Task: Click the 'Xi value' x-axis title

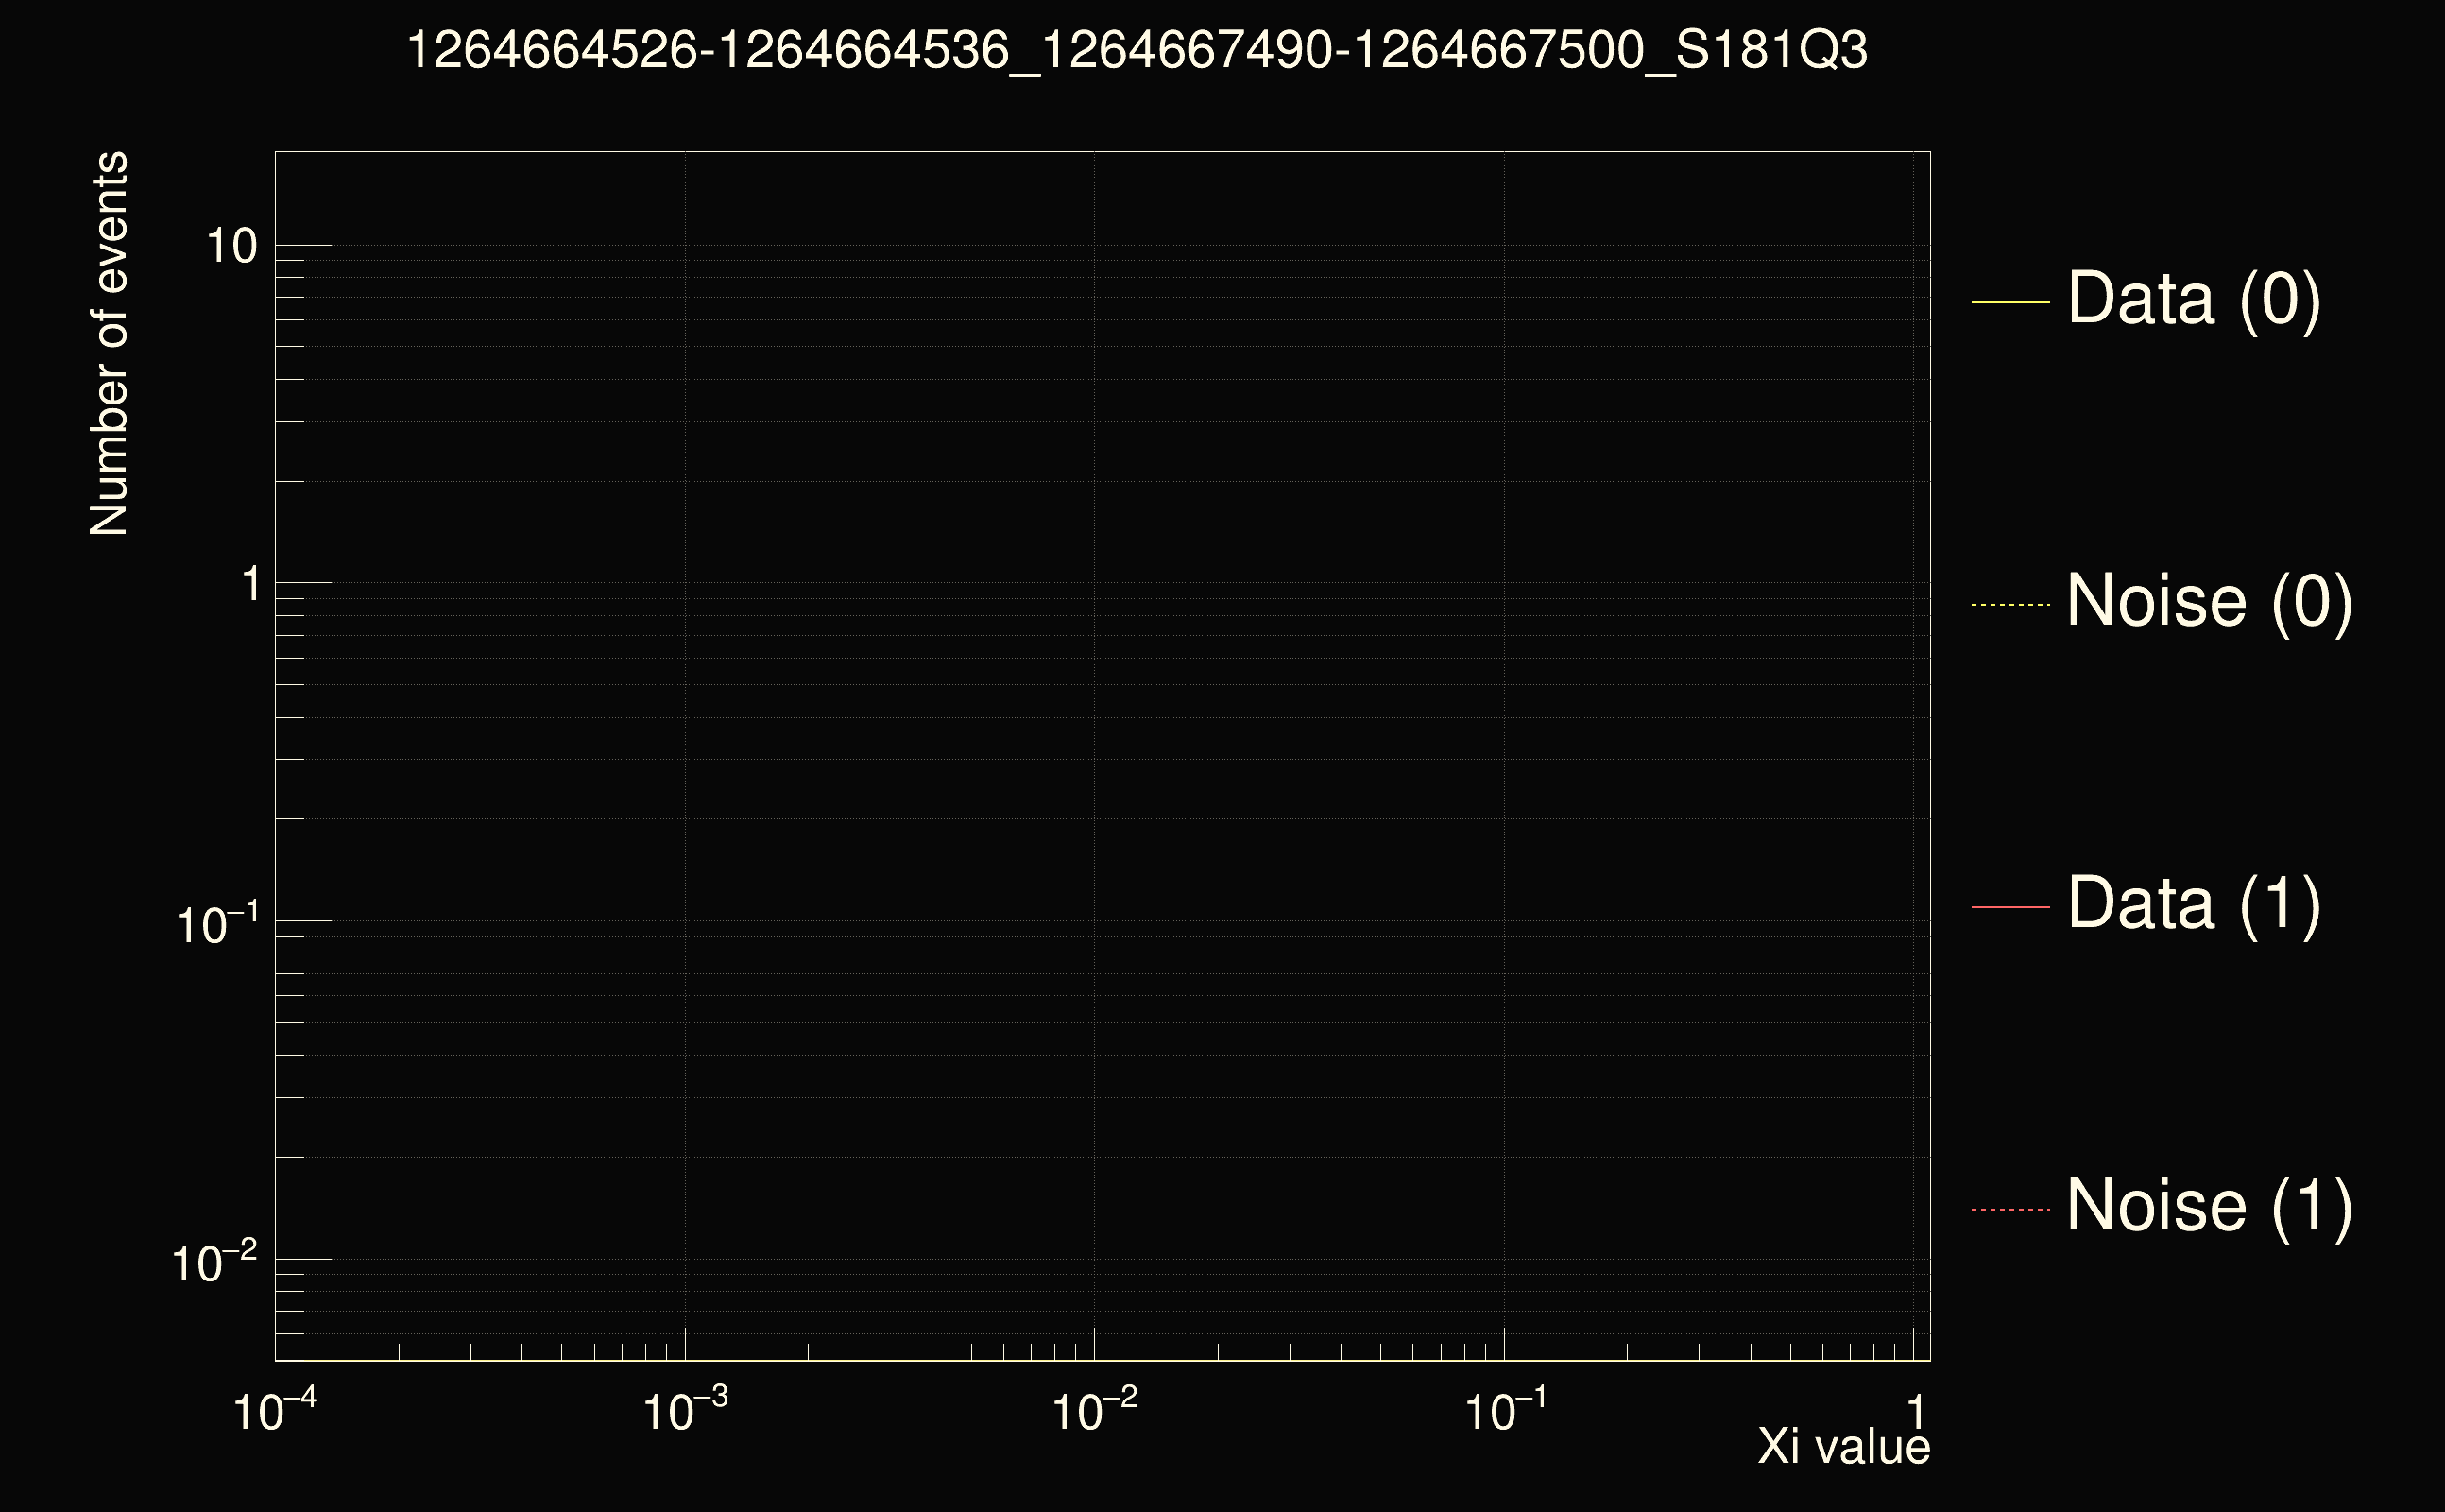Action: (x=1843, y=1447)
